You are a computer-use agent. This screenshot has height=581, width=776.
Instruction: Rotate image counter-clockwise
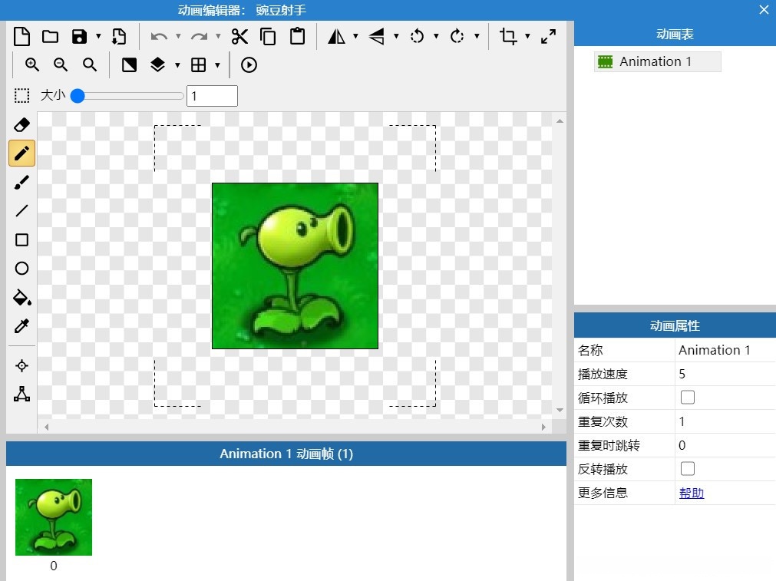click(x=418, y=37)
